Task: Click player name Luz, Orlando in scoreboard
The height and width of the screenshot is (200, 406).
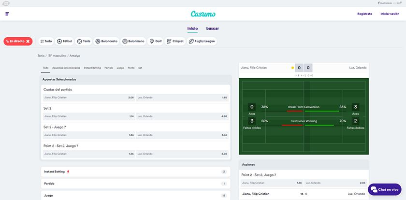Action: click(x=358, y=68)
